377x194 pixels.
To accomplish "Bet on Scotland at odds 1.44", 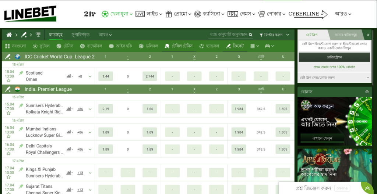I will pos(106,76).
